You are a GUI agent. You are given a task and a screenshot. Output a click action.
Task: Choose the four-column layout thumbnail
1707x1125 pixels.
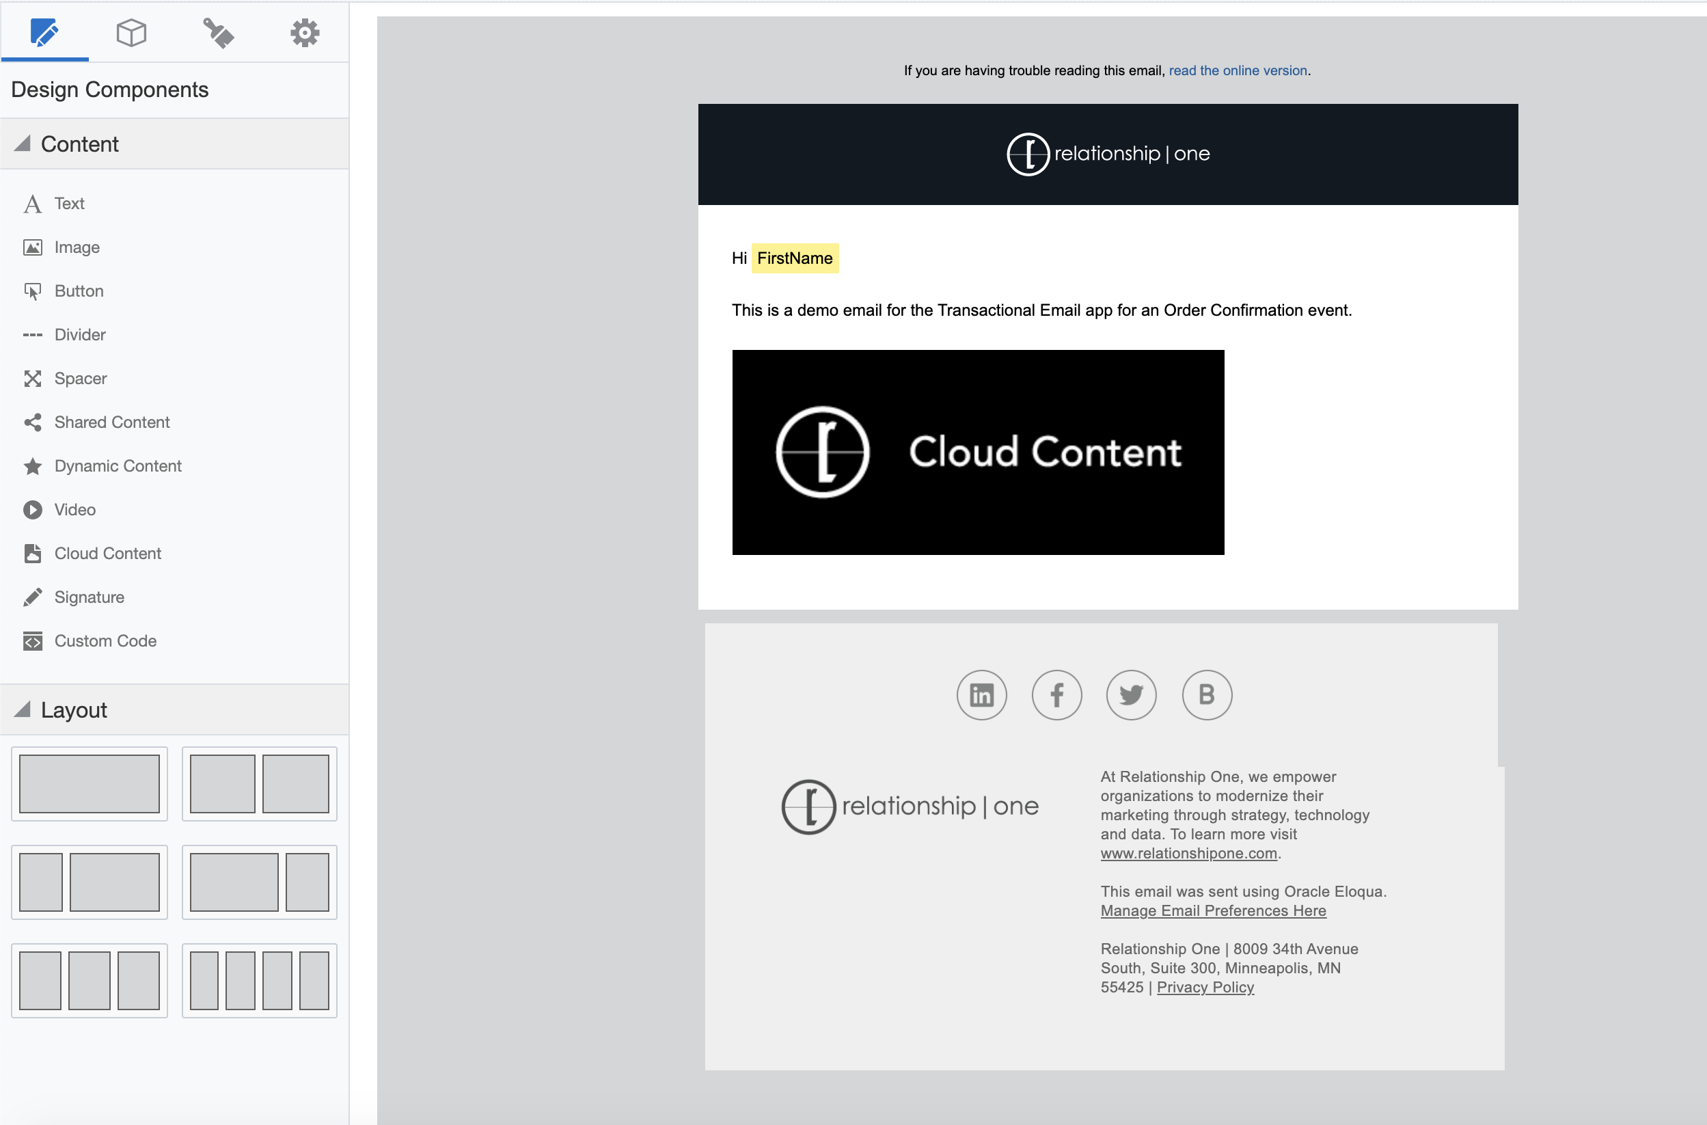click(x=260, y=981)
